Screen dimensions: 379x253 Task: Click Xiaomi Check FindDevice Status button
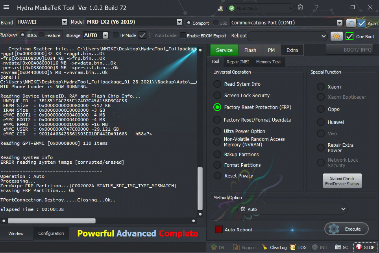pyautogui.click(x=342, y=181)
